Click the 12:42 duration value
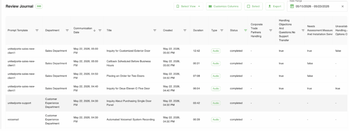The image size is (349, 131). [x=196, y=51]
